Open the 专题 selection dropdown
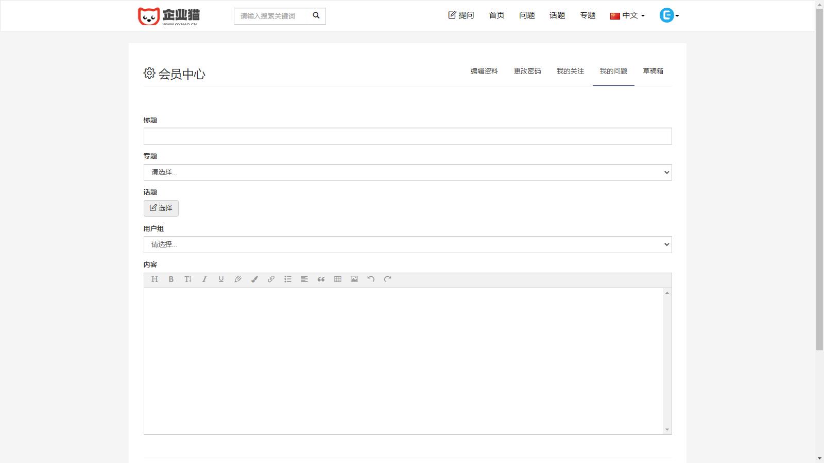 click(x=407, y=172)
